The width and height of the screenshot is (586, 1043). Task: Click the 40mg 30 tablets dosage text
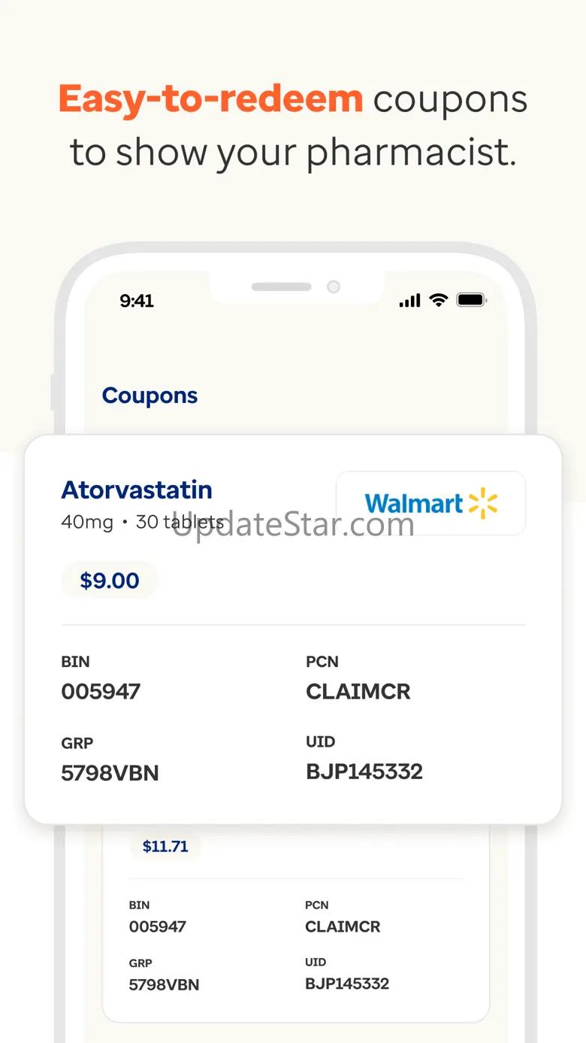(x=142, y=522)
